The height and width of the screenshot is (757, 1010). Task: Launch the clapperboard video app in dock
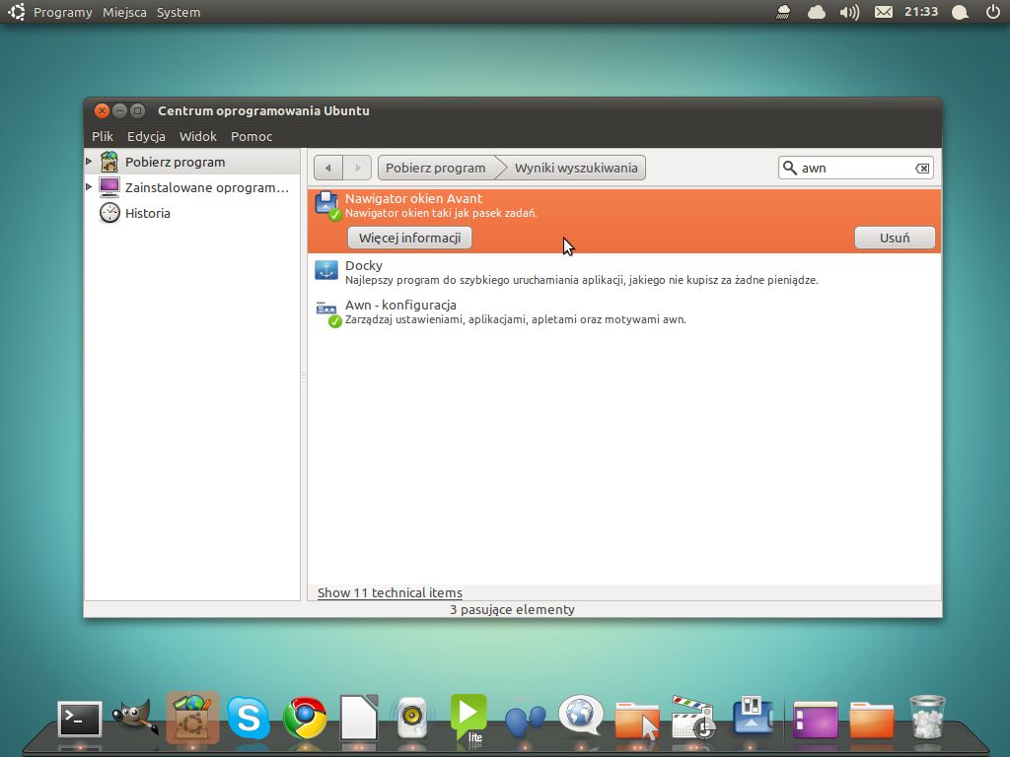(693, 717)
